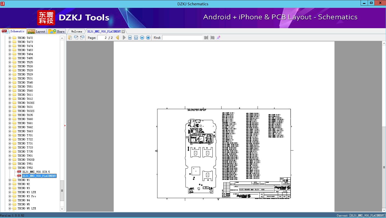386x218 pixels.
Task: Zoom out with the minus icon
Action: tap(142, 38)
